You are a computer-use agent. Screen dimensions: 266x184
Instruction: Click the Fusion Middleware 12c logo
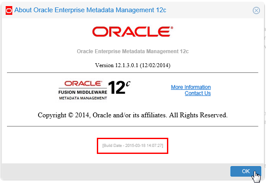[x=94, y=90]
